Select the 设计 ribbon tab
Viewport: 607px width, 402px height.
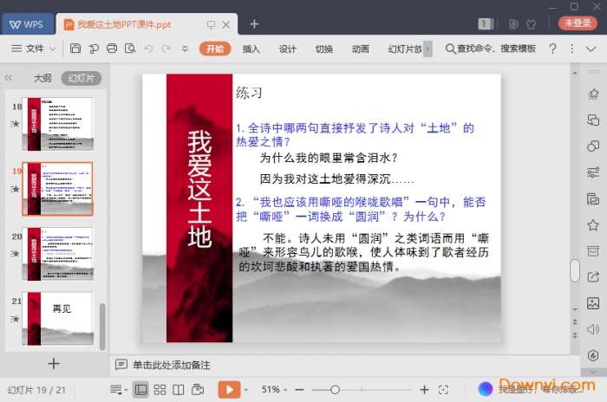288,49
